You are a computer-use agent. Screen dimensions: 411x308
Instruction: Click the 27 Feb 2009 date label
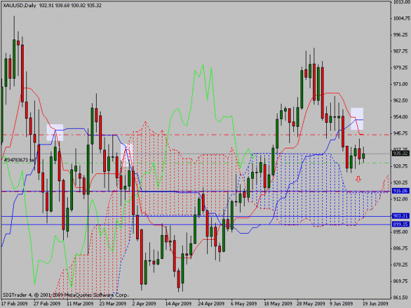[47, 304]
